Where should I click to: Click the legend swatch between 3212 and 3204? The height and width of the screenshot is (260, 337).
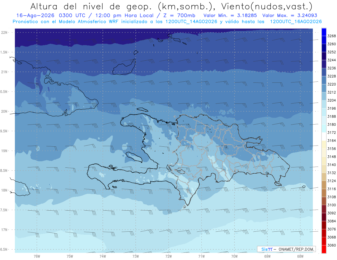coord(324,96)
